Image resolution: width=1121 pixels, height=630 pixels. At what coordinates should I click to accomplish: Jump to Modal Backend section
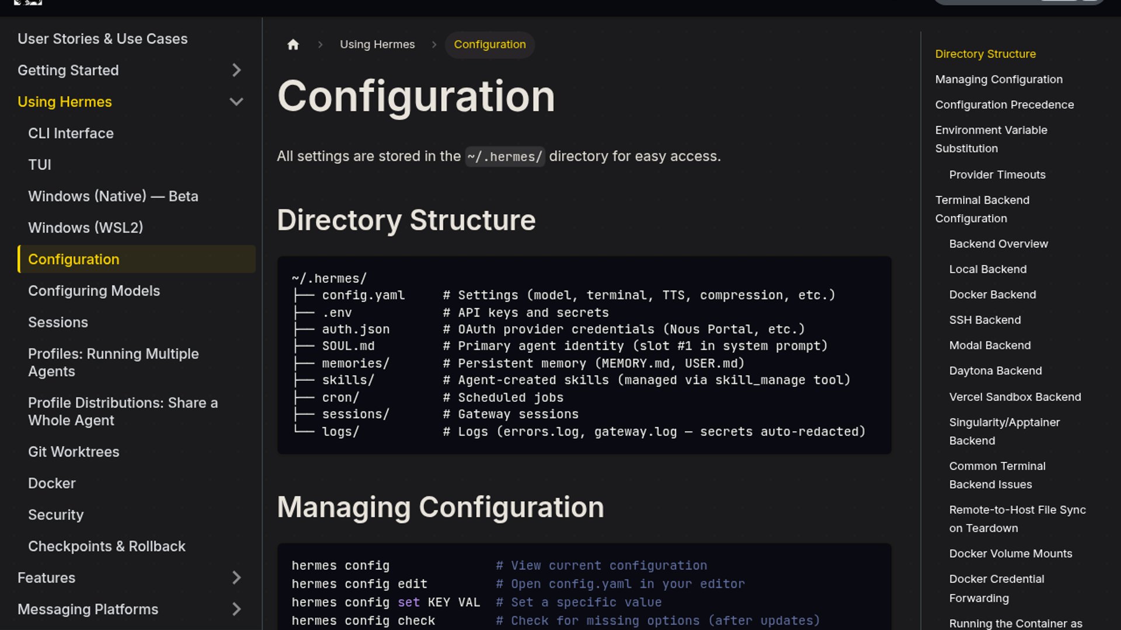coord(990,345)
